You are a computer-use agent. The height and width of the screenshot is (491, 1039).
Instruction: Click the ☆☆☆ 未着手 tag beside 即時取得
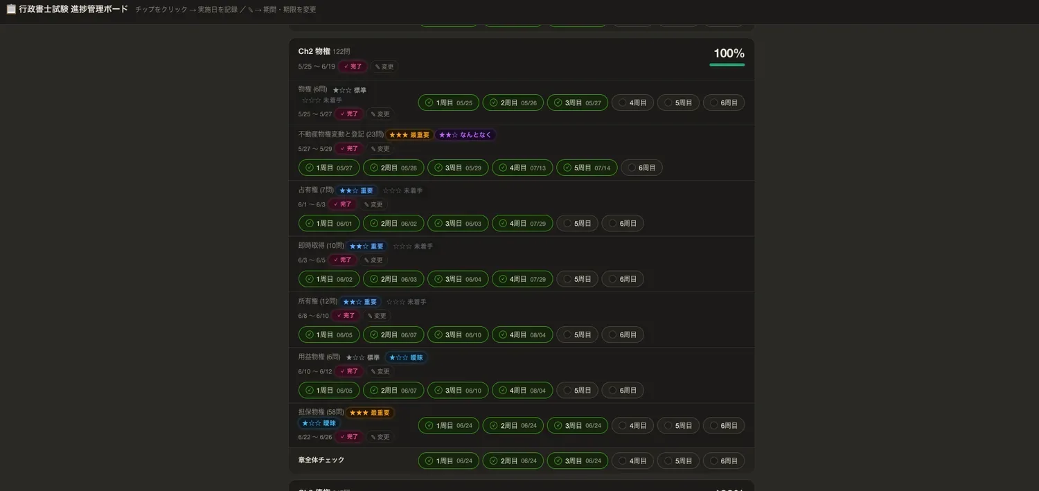[x=413, y=247]
